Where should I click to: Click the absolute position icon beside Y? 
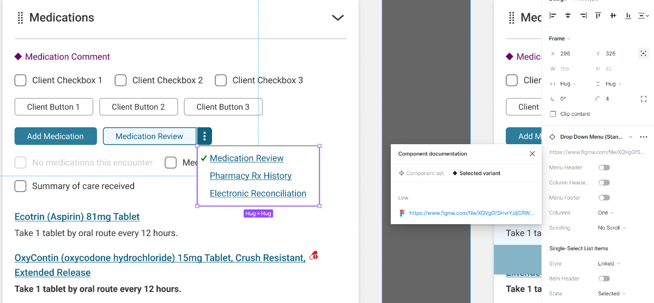[644, 53]
